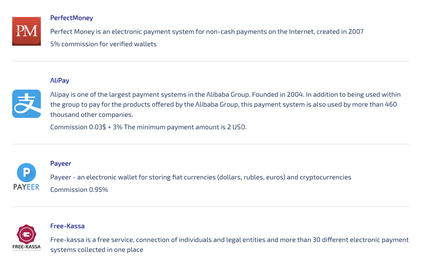The image size is (426, 265).
Task: Click the Commission 0.95% text
Action: point(79,190)
